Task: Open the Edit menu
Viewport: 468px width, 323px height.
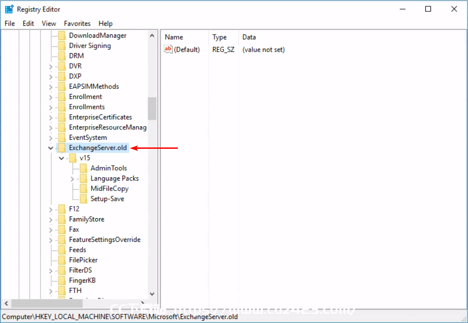Action: [x=29, y=23]
